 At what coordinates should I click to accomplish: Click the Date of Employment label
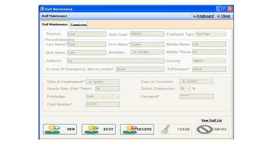(66, 82)
